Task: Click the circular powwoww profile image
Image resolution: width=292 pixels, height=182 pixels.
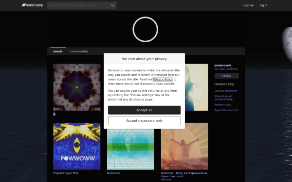Action: pyautogui.click(x=145, y=29)
